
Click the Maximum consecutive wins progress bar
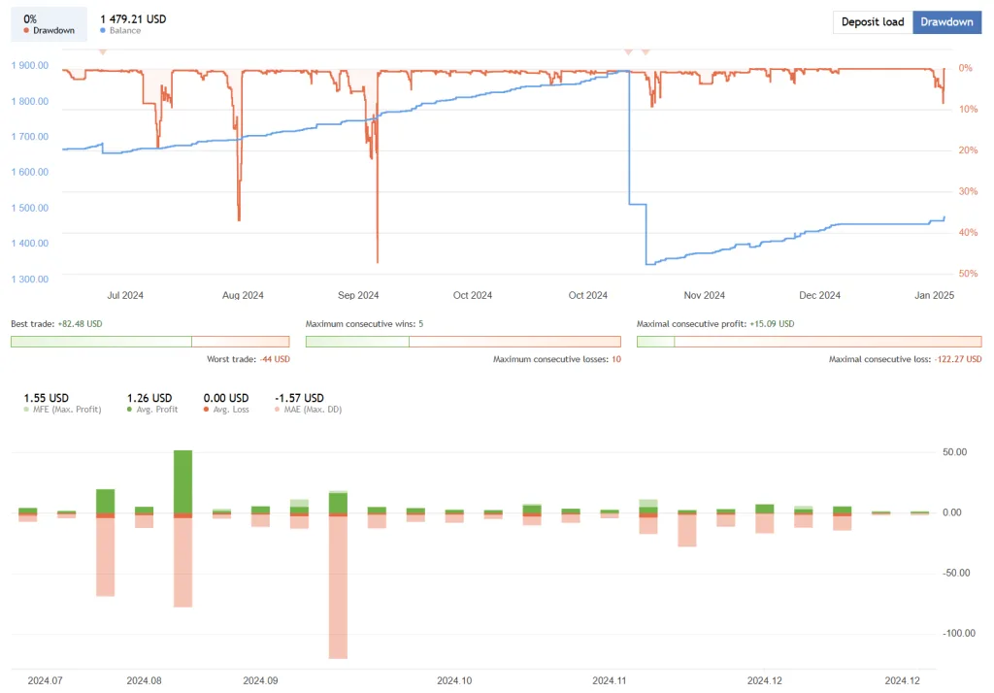(463, 341)
